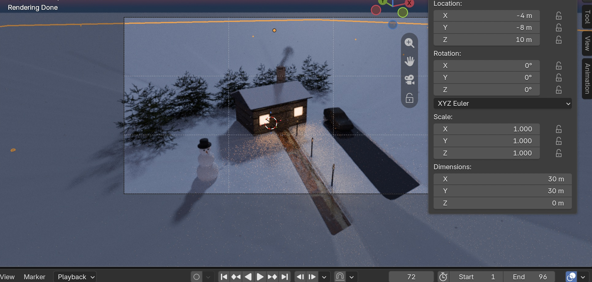Image resolution: width=592 pixels, height=282 pixels.
Task: Open the dropdown beside the timeline overlay icon
Action: point(583,277)
